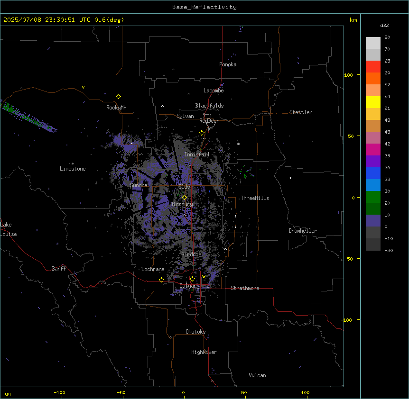Viewport: 409px width, 399px height.
Task: Click the Okotoks city label
Action: (195, 332)
